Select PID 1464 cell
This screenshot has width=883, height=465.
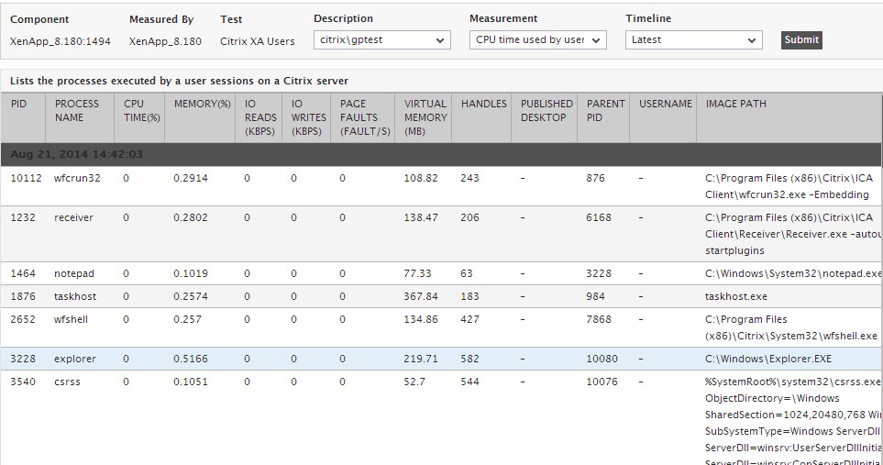point(23,273)
